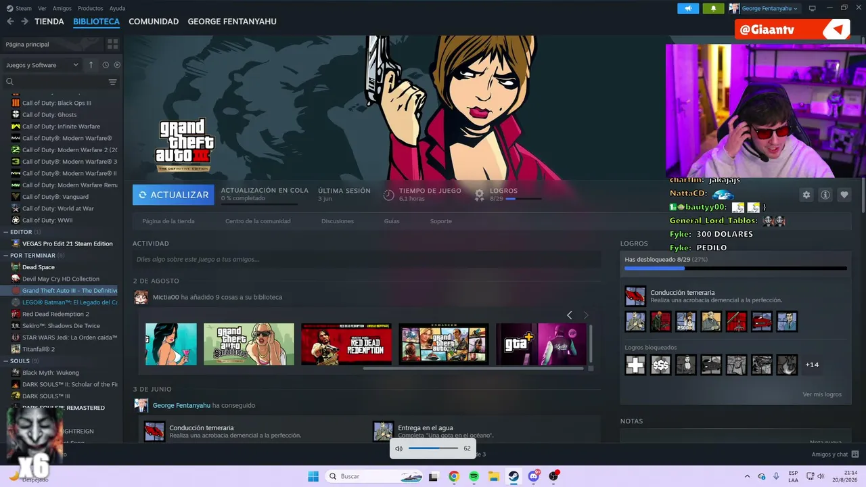This screenshot has height=487, width=866.
Task: Open the Guías link
Action: (392, 221)
